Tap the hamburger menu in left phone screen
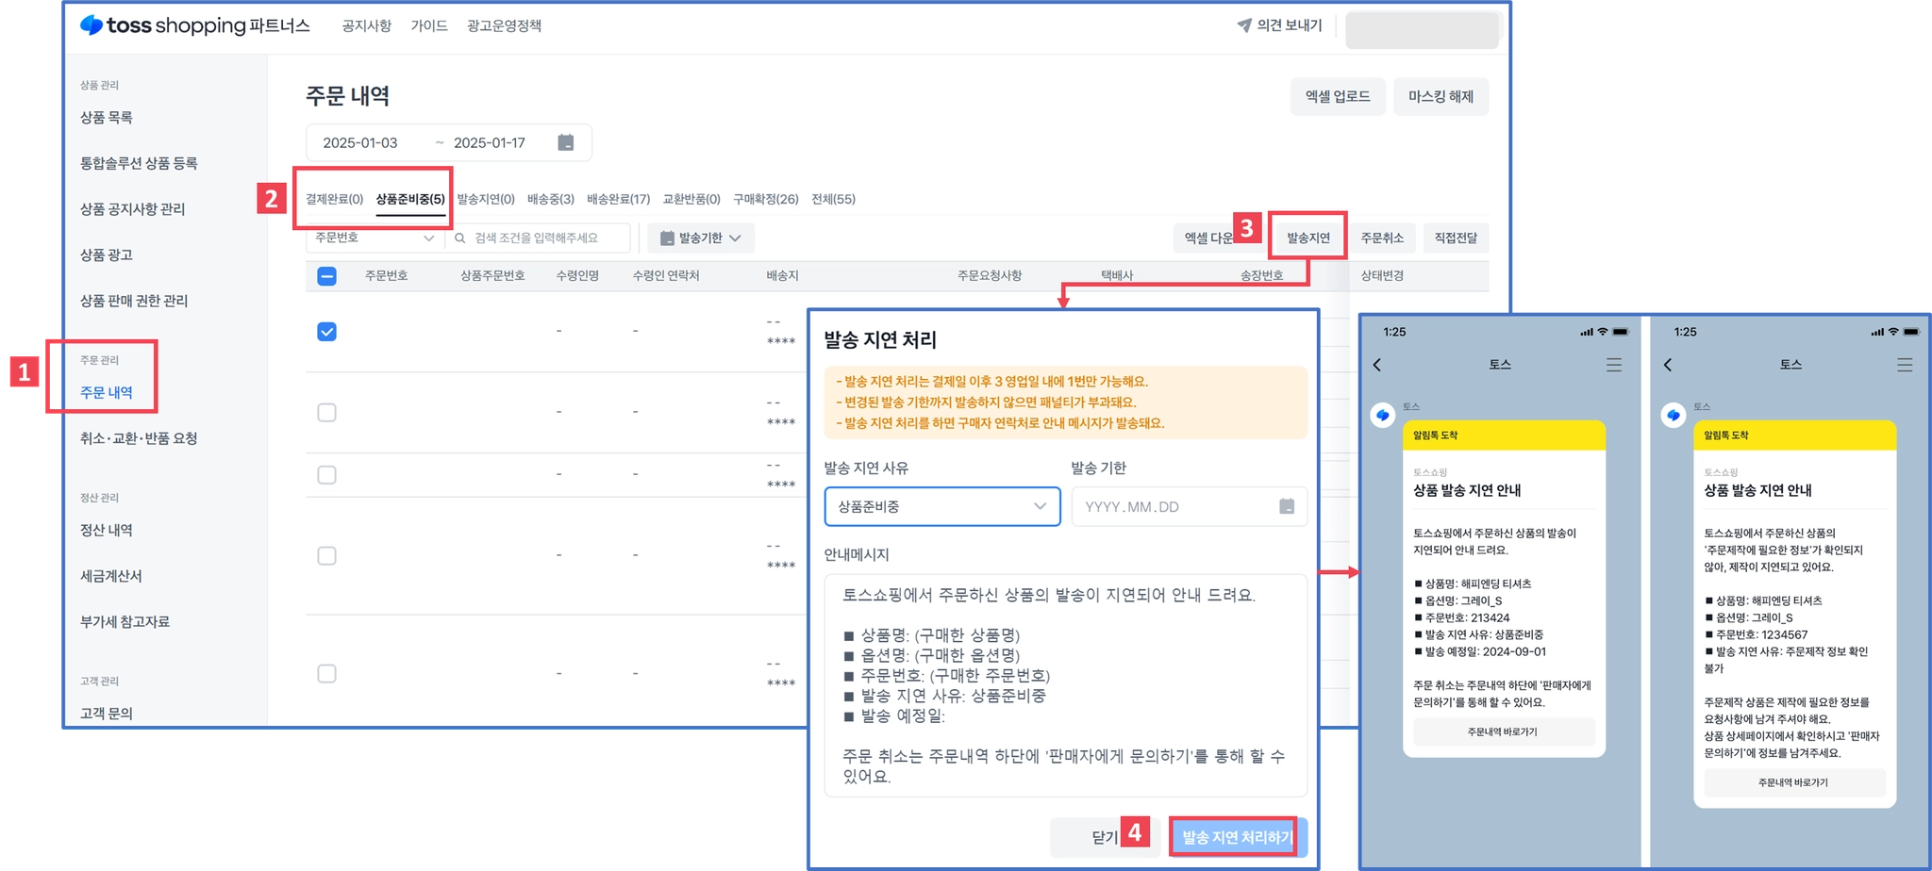The height and width of the screenshot is (871, 1932). (1614, 365)
